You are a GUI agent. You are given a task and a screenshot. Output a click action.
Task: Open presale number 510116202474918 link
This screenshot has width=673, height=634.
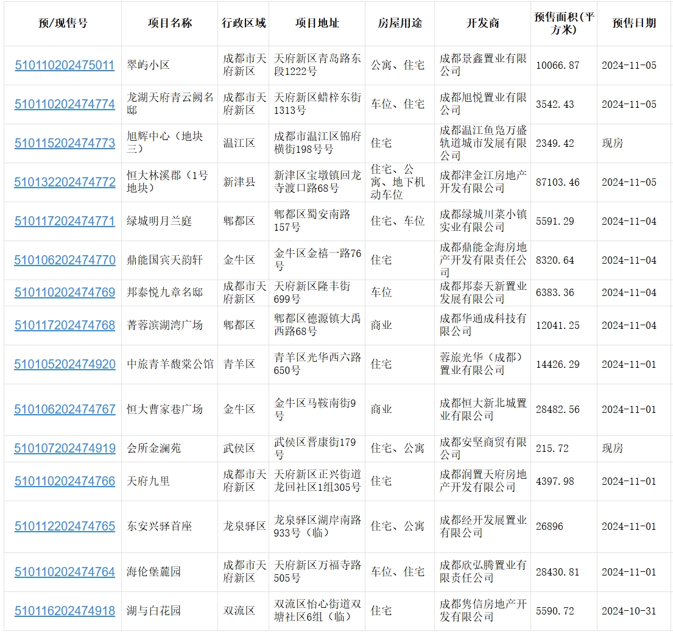[65, 611]
